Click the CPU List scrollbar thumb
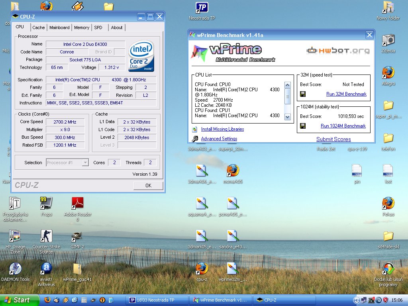The image size is (408, 306). (x=288, y=96)
